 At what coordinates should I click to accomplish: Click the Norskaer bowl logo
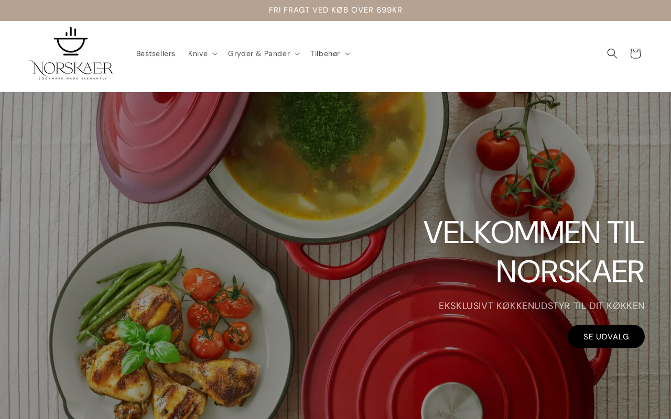[71, 53]
